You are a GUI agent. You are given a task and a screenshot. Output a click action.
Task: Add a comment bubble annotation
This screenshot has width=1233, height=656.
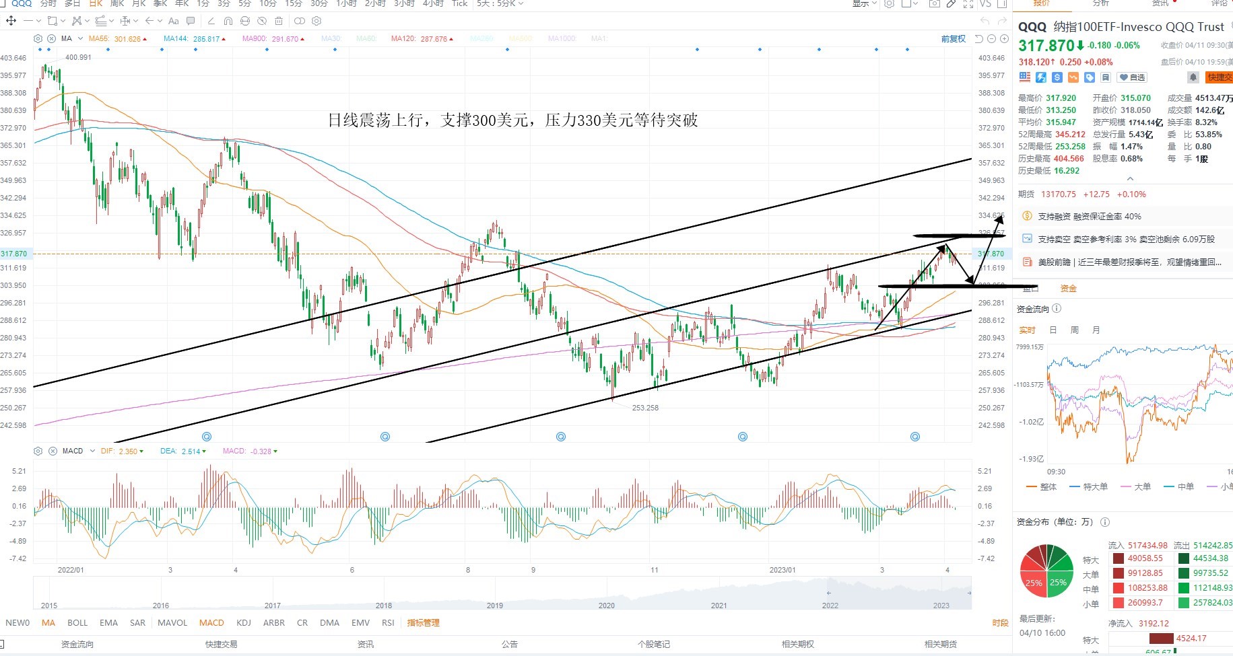coord(191,21)
